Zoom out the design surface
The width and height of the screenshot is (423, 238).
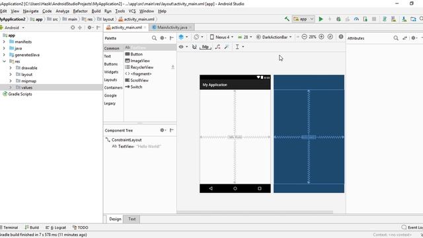pyautogui.click(x=304, y=37)
